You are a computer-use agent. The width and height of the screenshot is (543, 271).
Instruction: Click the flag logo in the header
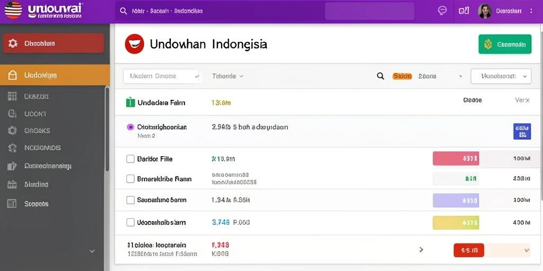[13, 10]
